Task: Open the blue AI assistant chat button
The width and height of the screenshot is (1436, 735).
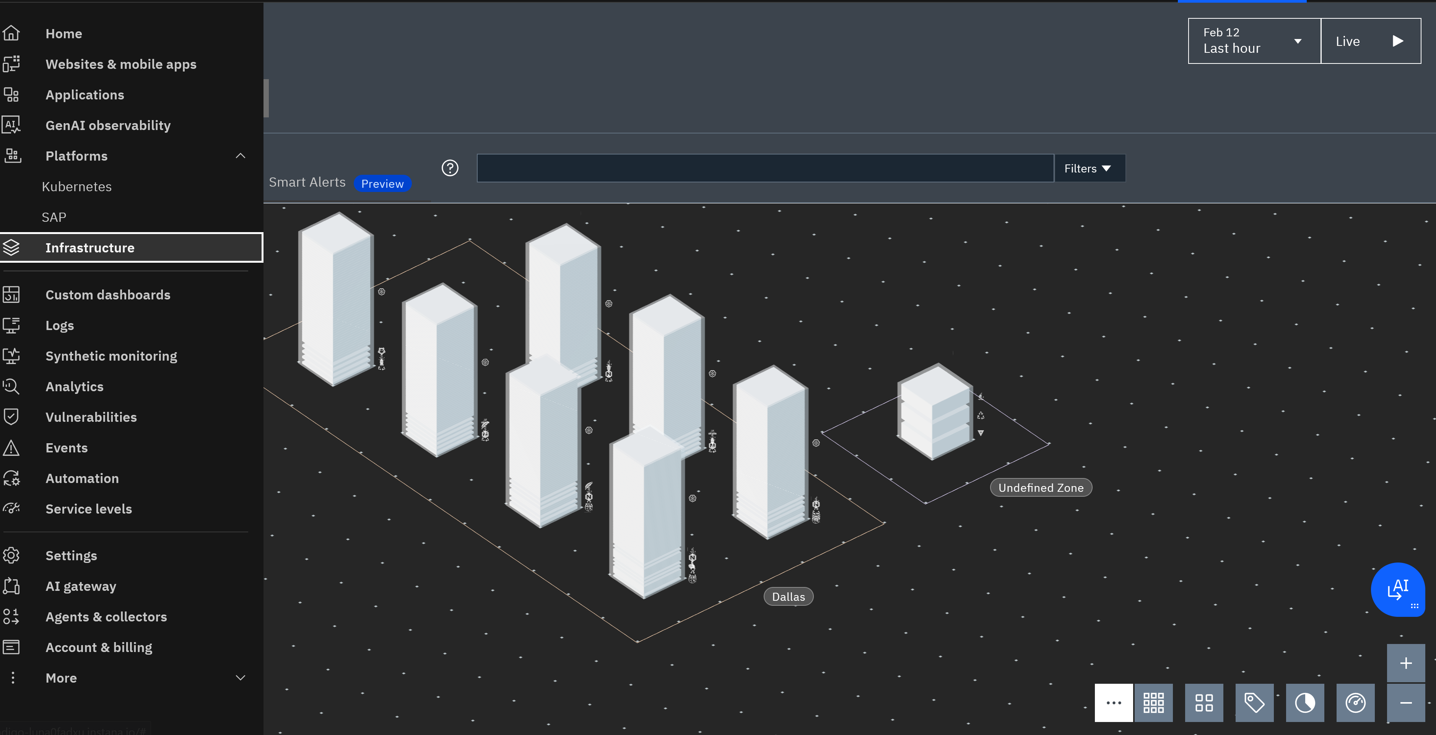Action: 1397,590
